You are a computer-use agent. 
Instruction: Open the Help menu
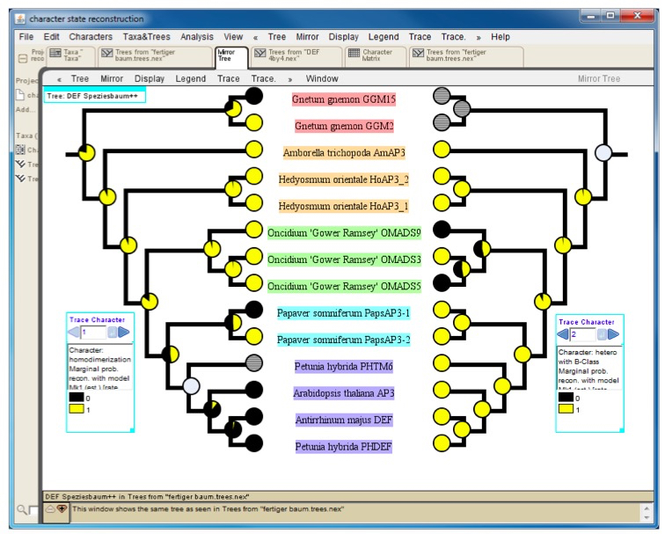pyautogui.click(x=500, y=37)
